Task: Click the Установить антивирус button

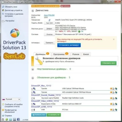Action: click(x=69, y=45)
